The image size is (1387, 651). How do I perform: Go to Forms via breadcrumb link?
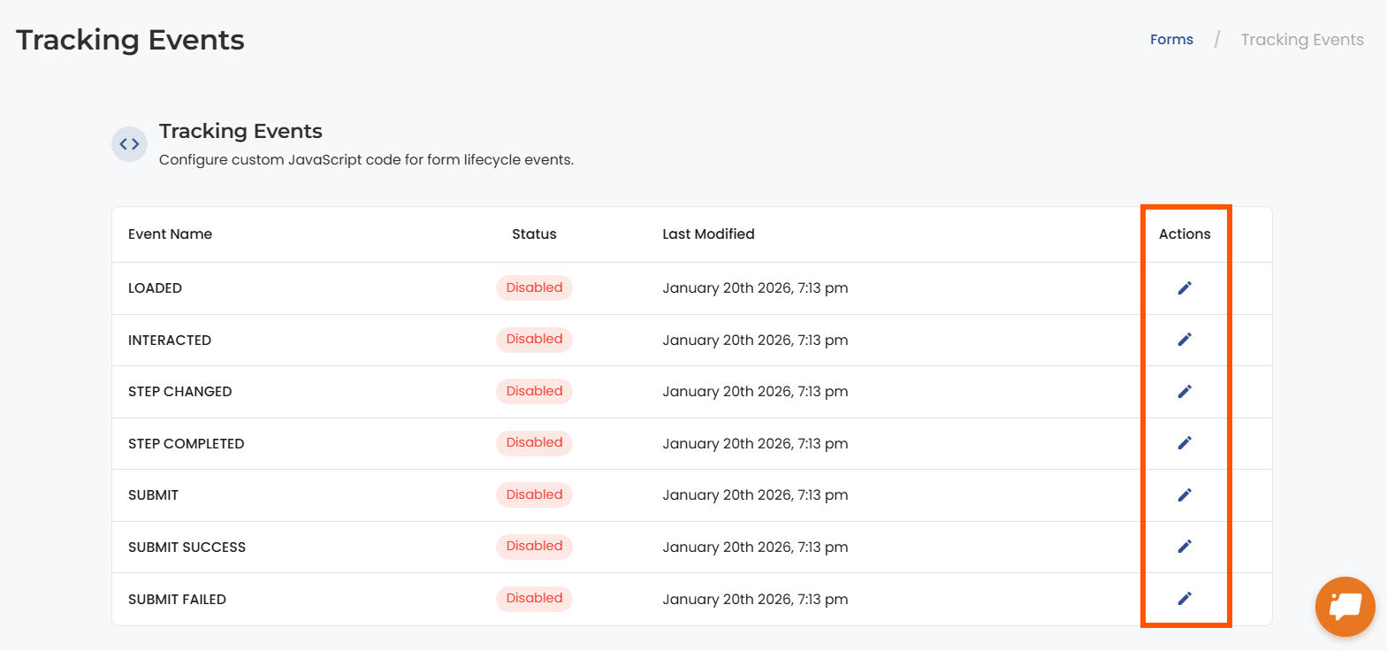(x=1171, y=40)
